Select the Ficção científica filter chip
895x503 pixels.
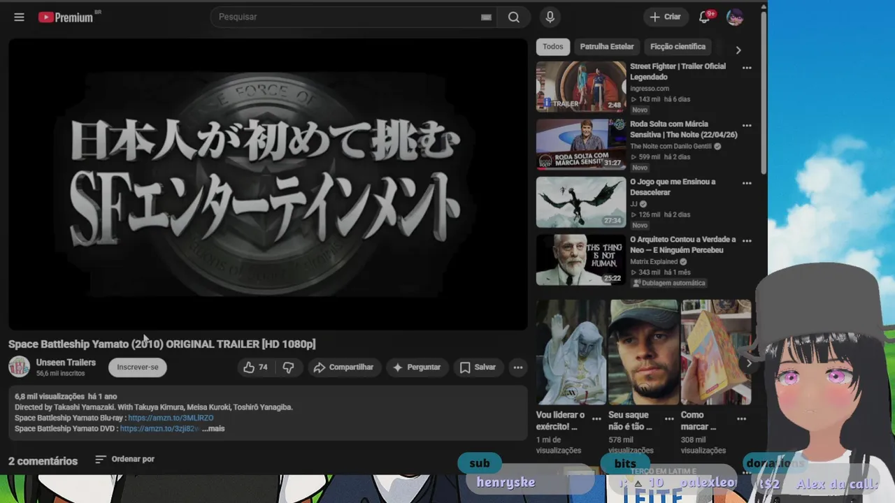click(x=678, y=47)
